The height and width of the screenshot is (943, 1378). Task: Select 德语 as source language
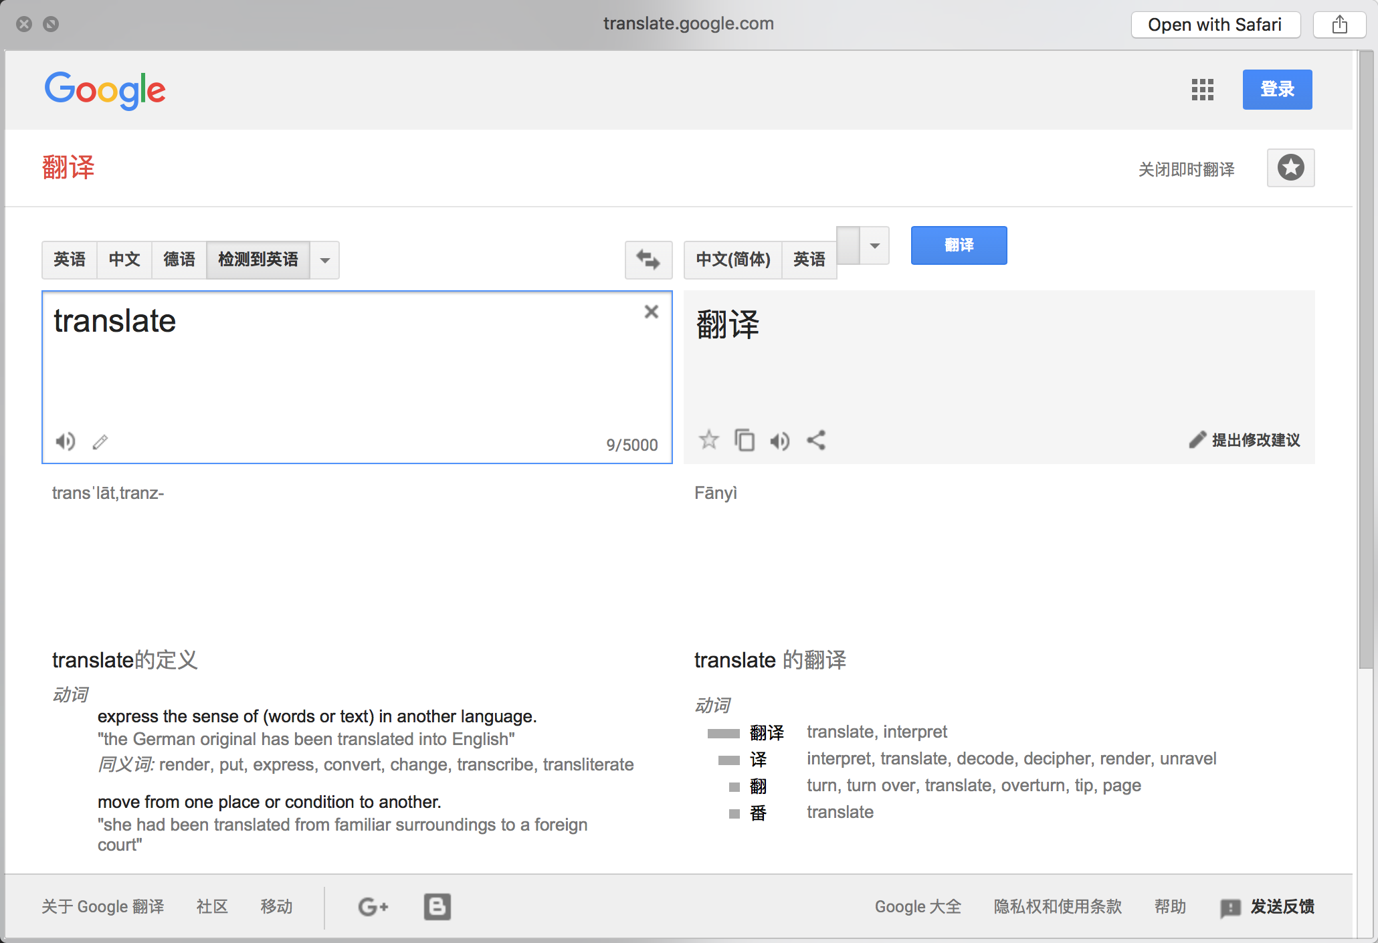coord(179,259)
